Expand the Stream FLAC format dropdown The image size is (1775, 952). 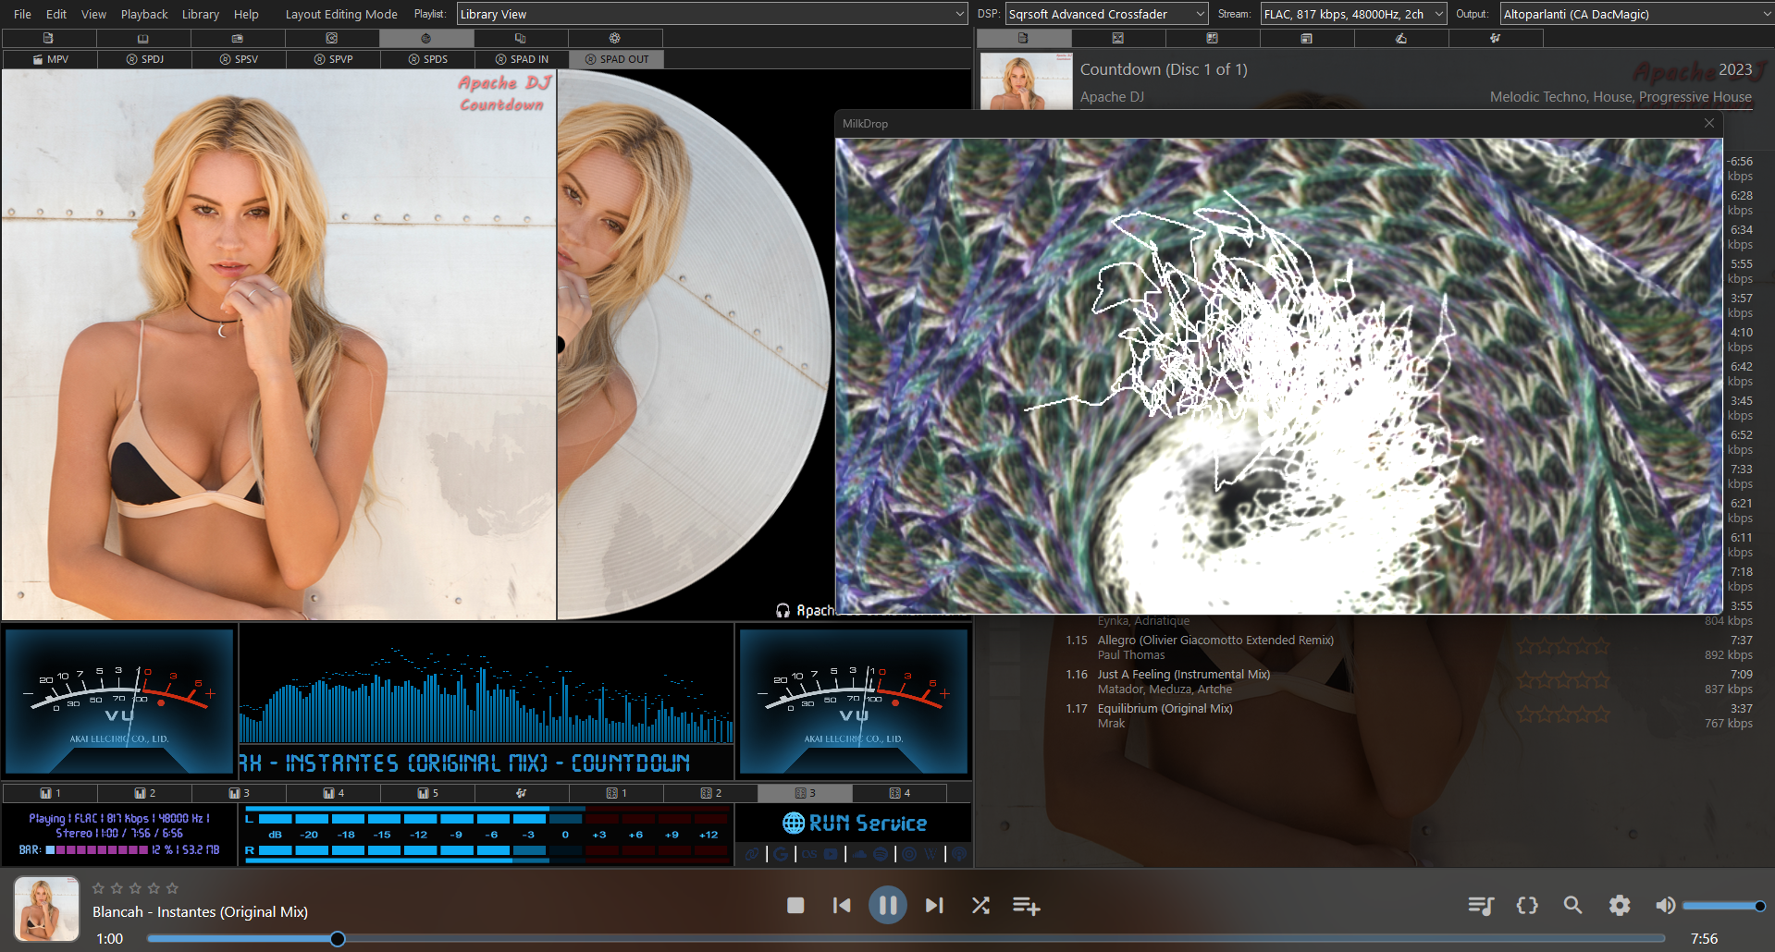(x=1353, y=14)
